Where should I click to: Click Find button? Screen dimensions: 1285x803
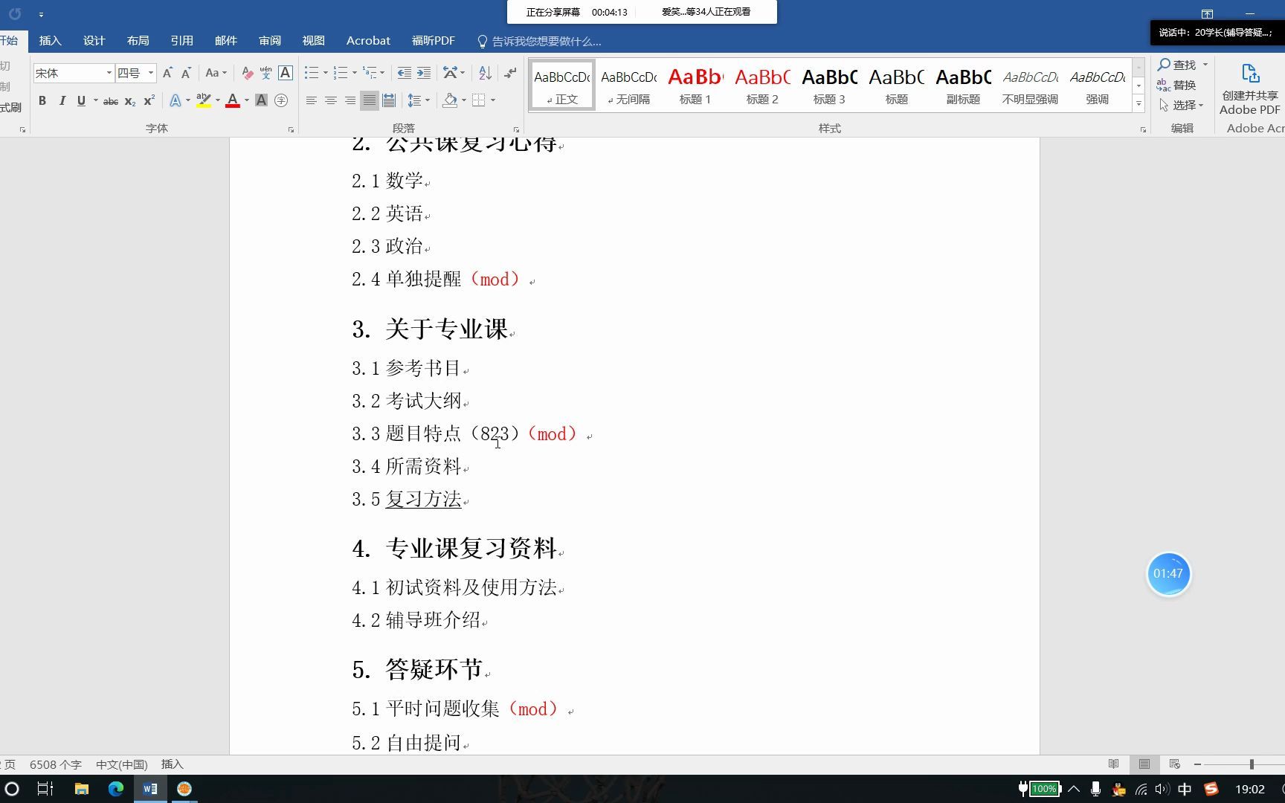click(x=1176, y=65)
